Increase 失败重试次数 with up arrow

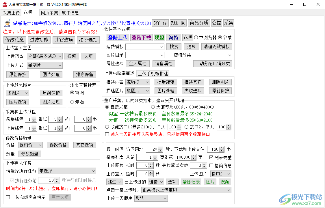click(x=204, y=164)
